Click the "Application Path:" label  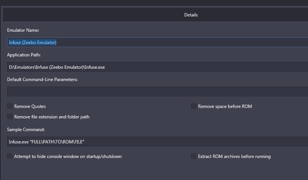tap(24, 55)
